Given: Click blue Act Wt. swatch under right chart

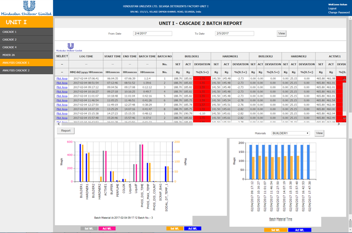Looking at the screenshot, I should pos(300,230).
